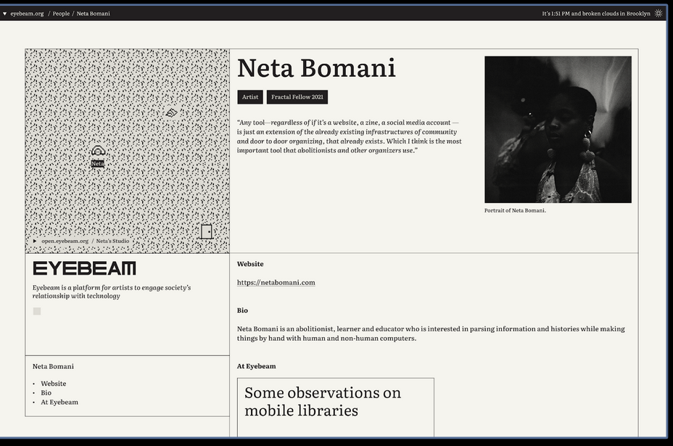Click the sun weather icon in top bar
The image size is (673, 446).
pyautogui.click(x=658, y=13)
